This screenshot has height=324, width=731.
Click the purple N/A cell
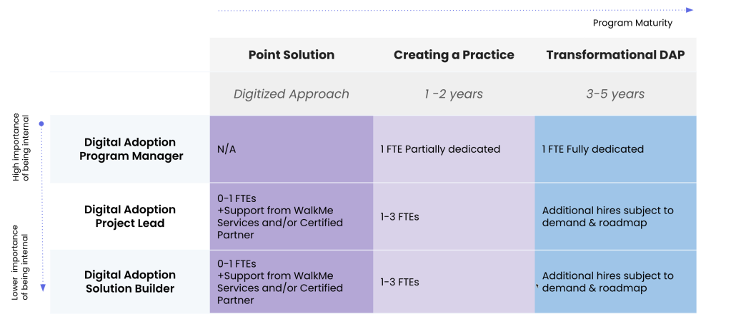pyautogui.click(x=291, y=149)
